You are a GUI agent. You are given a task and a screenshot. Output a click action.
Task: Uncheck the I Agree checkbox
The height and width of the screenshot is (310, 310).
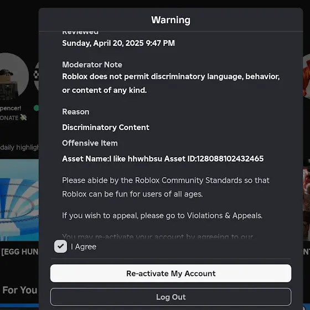tap(60, 246)
